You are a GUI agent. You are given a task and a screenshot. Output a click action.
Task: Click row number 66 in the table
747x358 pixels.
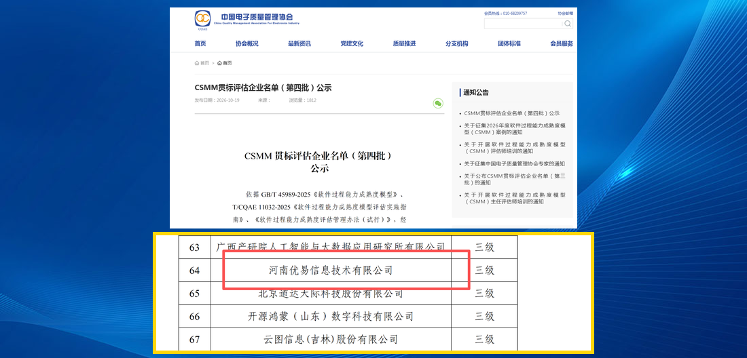point(194,316)
